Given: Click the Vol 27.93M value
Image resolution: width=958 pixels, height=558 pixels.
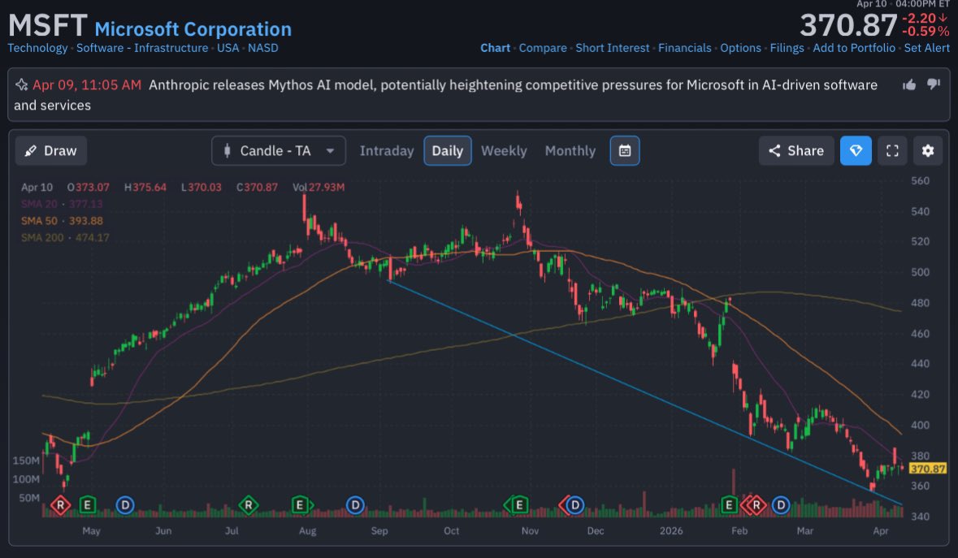Looking at the screenshot, I should coord(319,188).
